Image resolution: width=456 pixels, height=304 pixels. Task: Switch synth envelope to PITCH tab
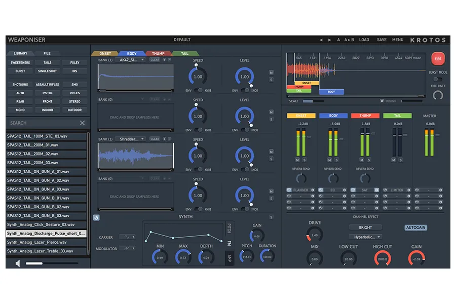click(230, 228)
